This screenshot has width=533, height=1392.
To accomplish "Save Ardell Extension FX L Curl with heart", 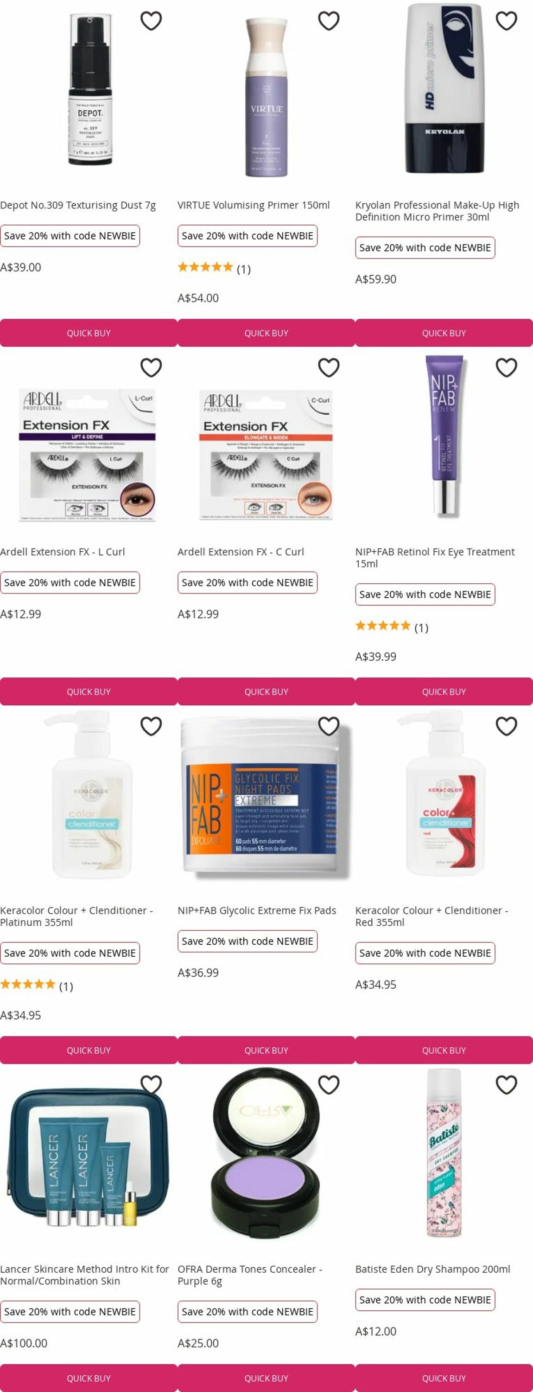I will point(151,367).
